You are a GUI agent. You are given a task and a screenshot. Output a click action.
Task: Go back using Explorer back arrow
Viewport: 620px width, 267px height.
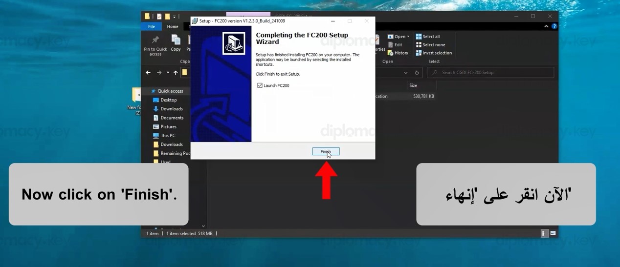(148, 73)
